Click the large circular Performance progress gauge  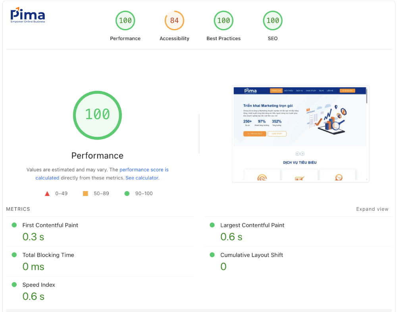coord(97,115)
